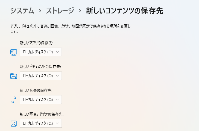Click the 新しいドキュメントの保存先 label
199x131 pixels.
pyautogui.click(x=40, y=67)
